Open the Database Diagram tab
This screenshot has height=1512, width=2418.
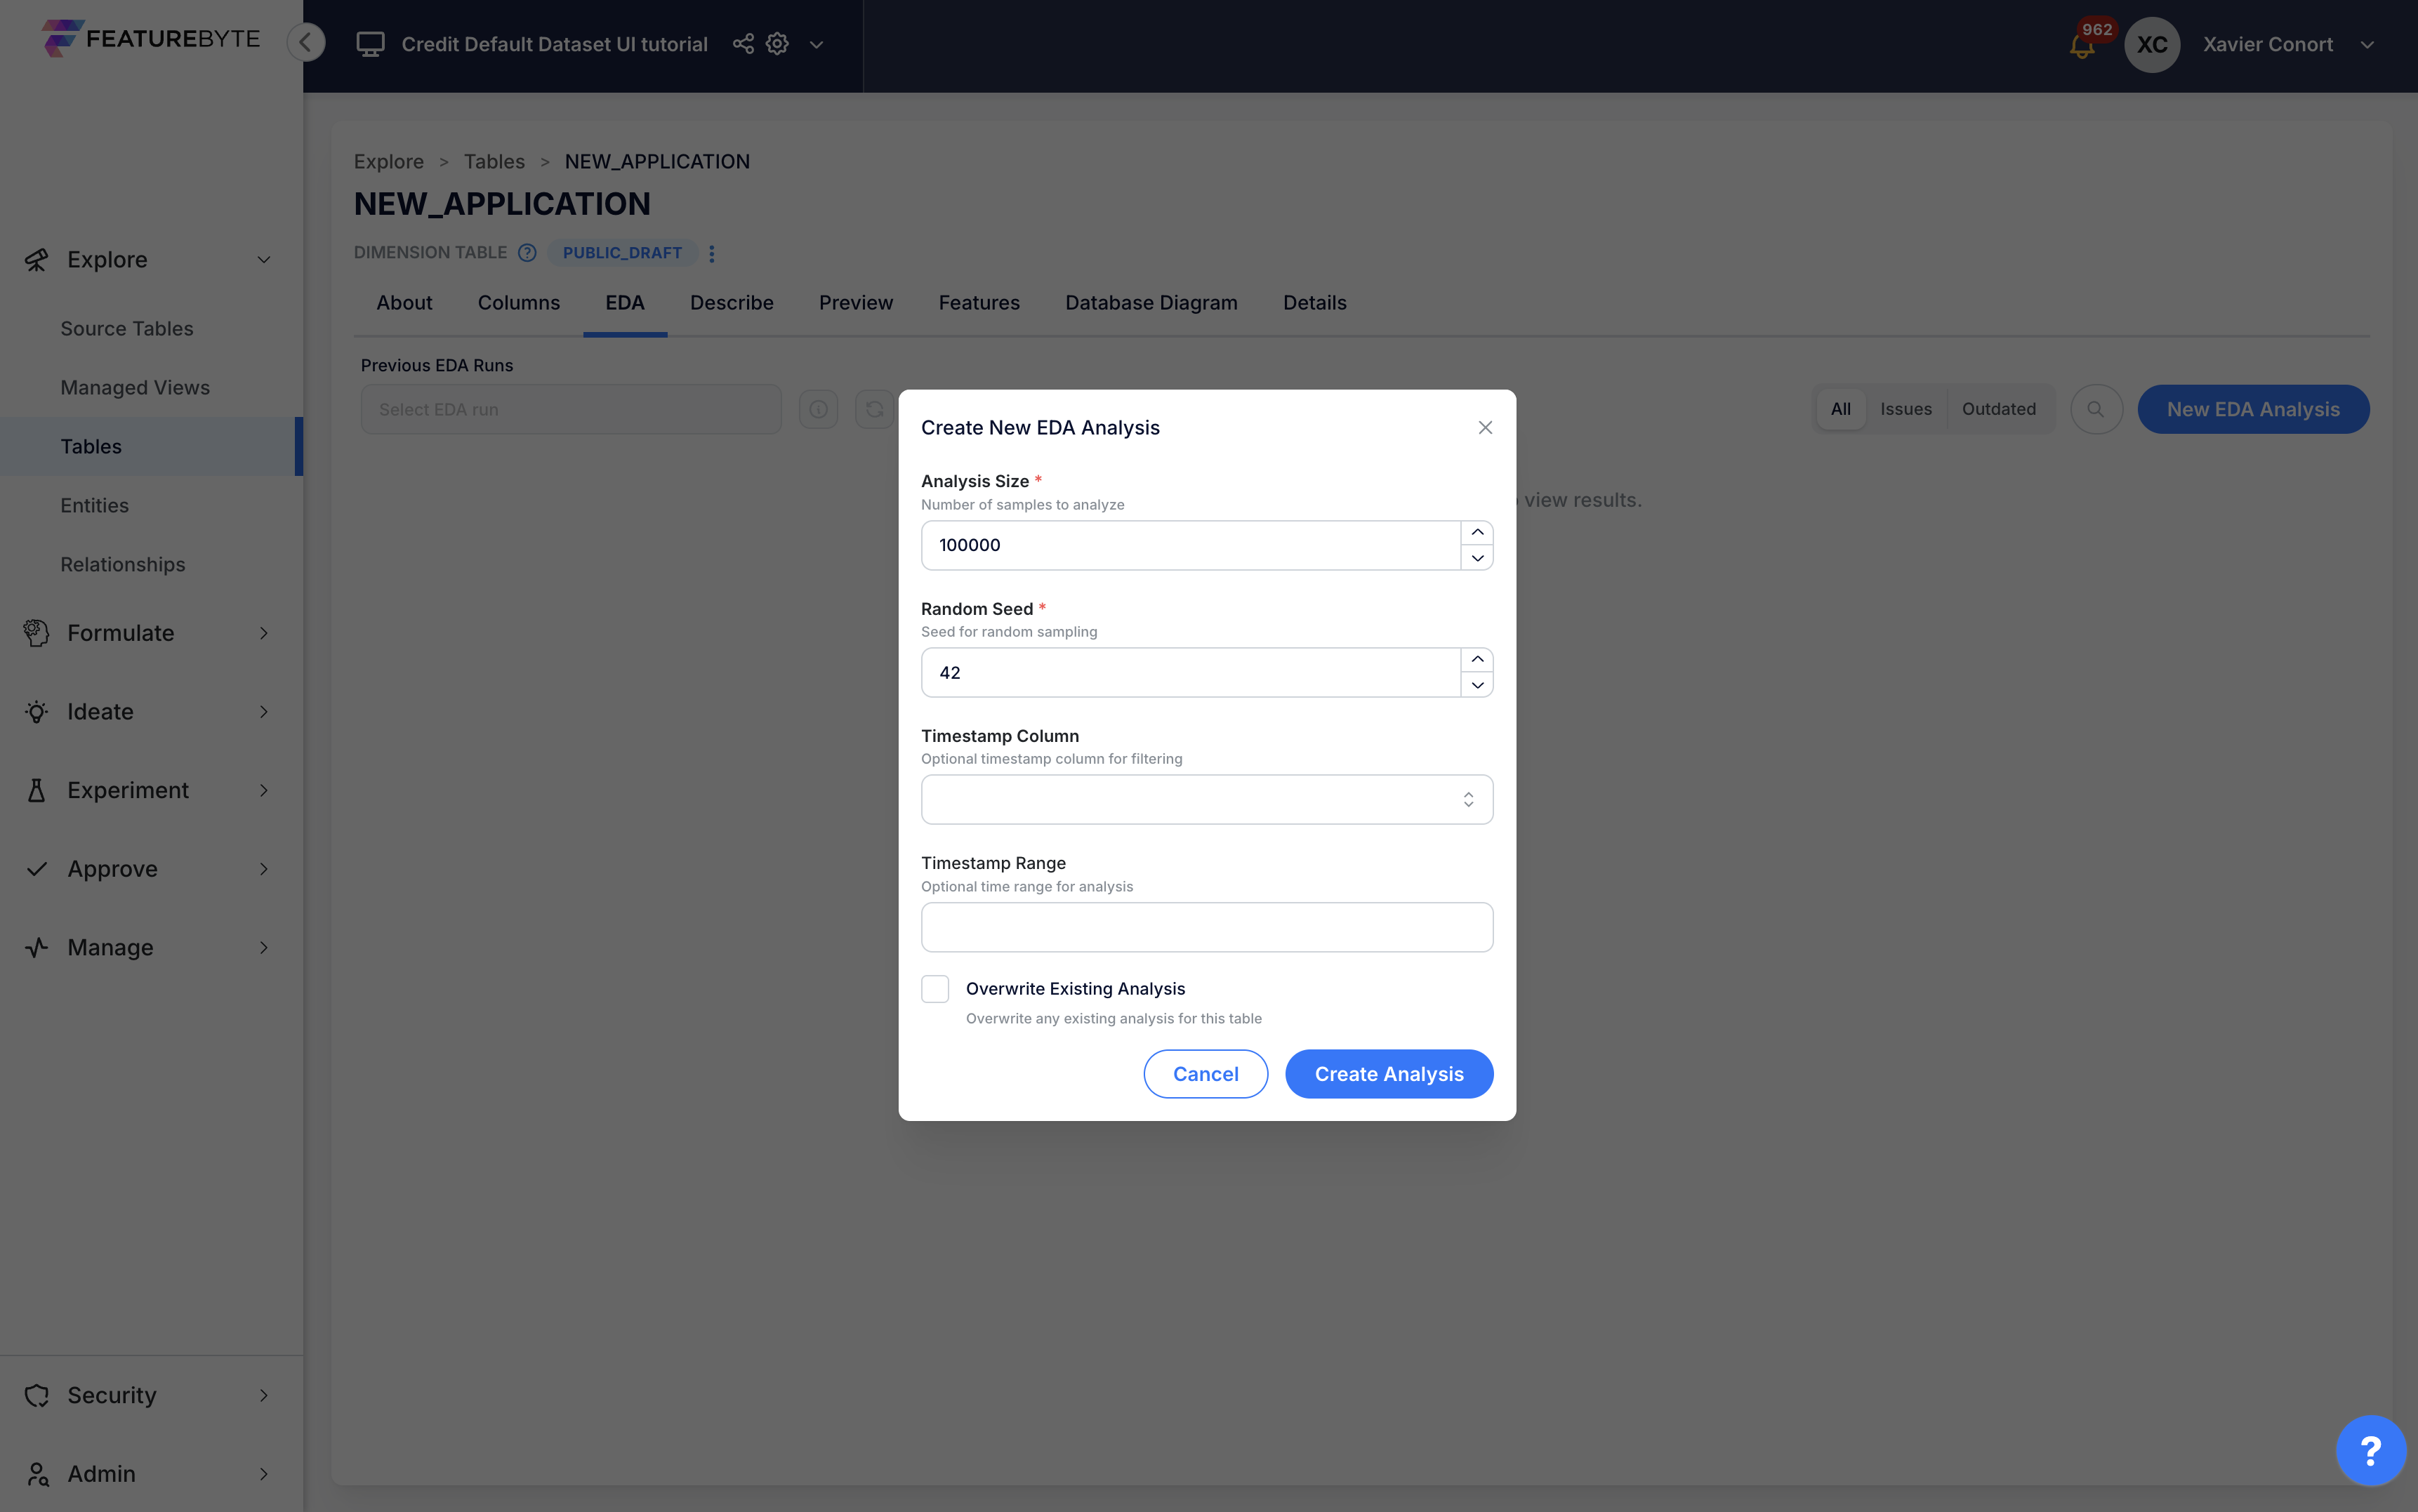tap(1151, 303)
